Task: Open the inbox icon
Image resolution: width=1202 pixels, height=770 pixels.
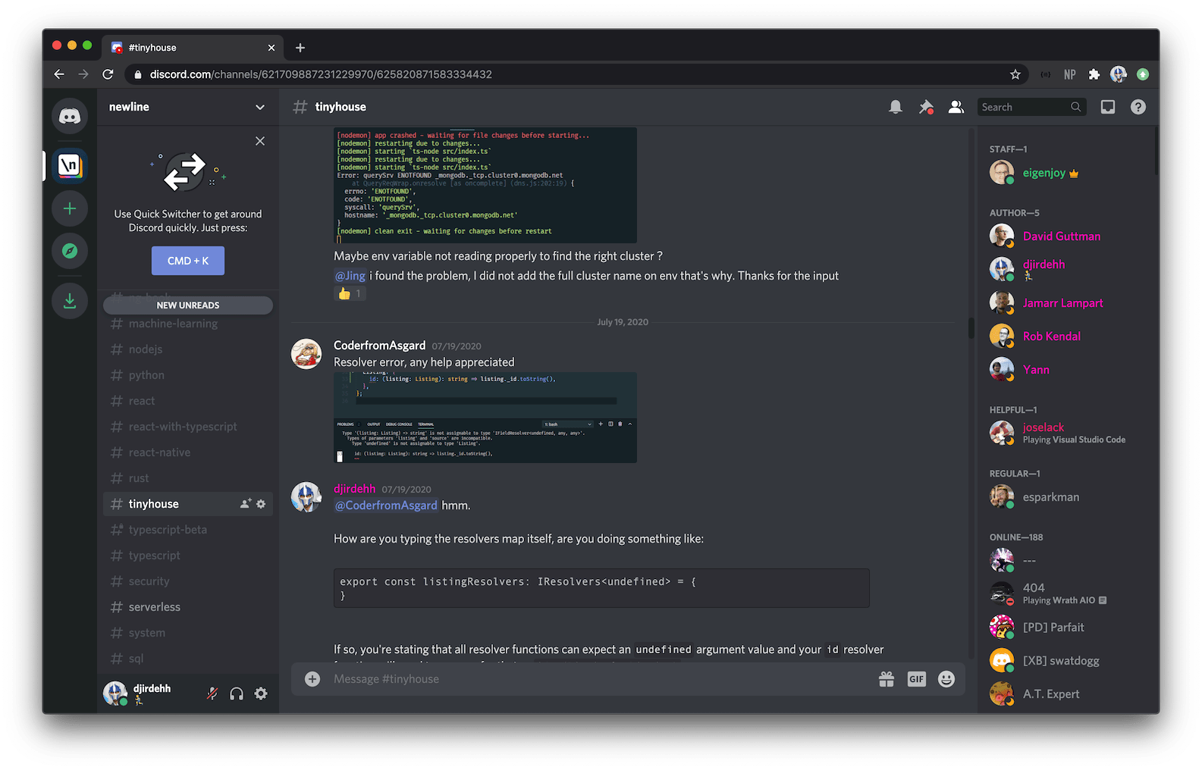Action: point(1108,107)
